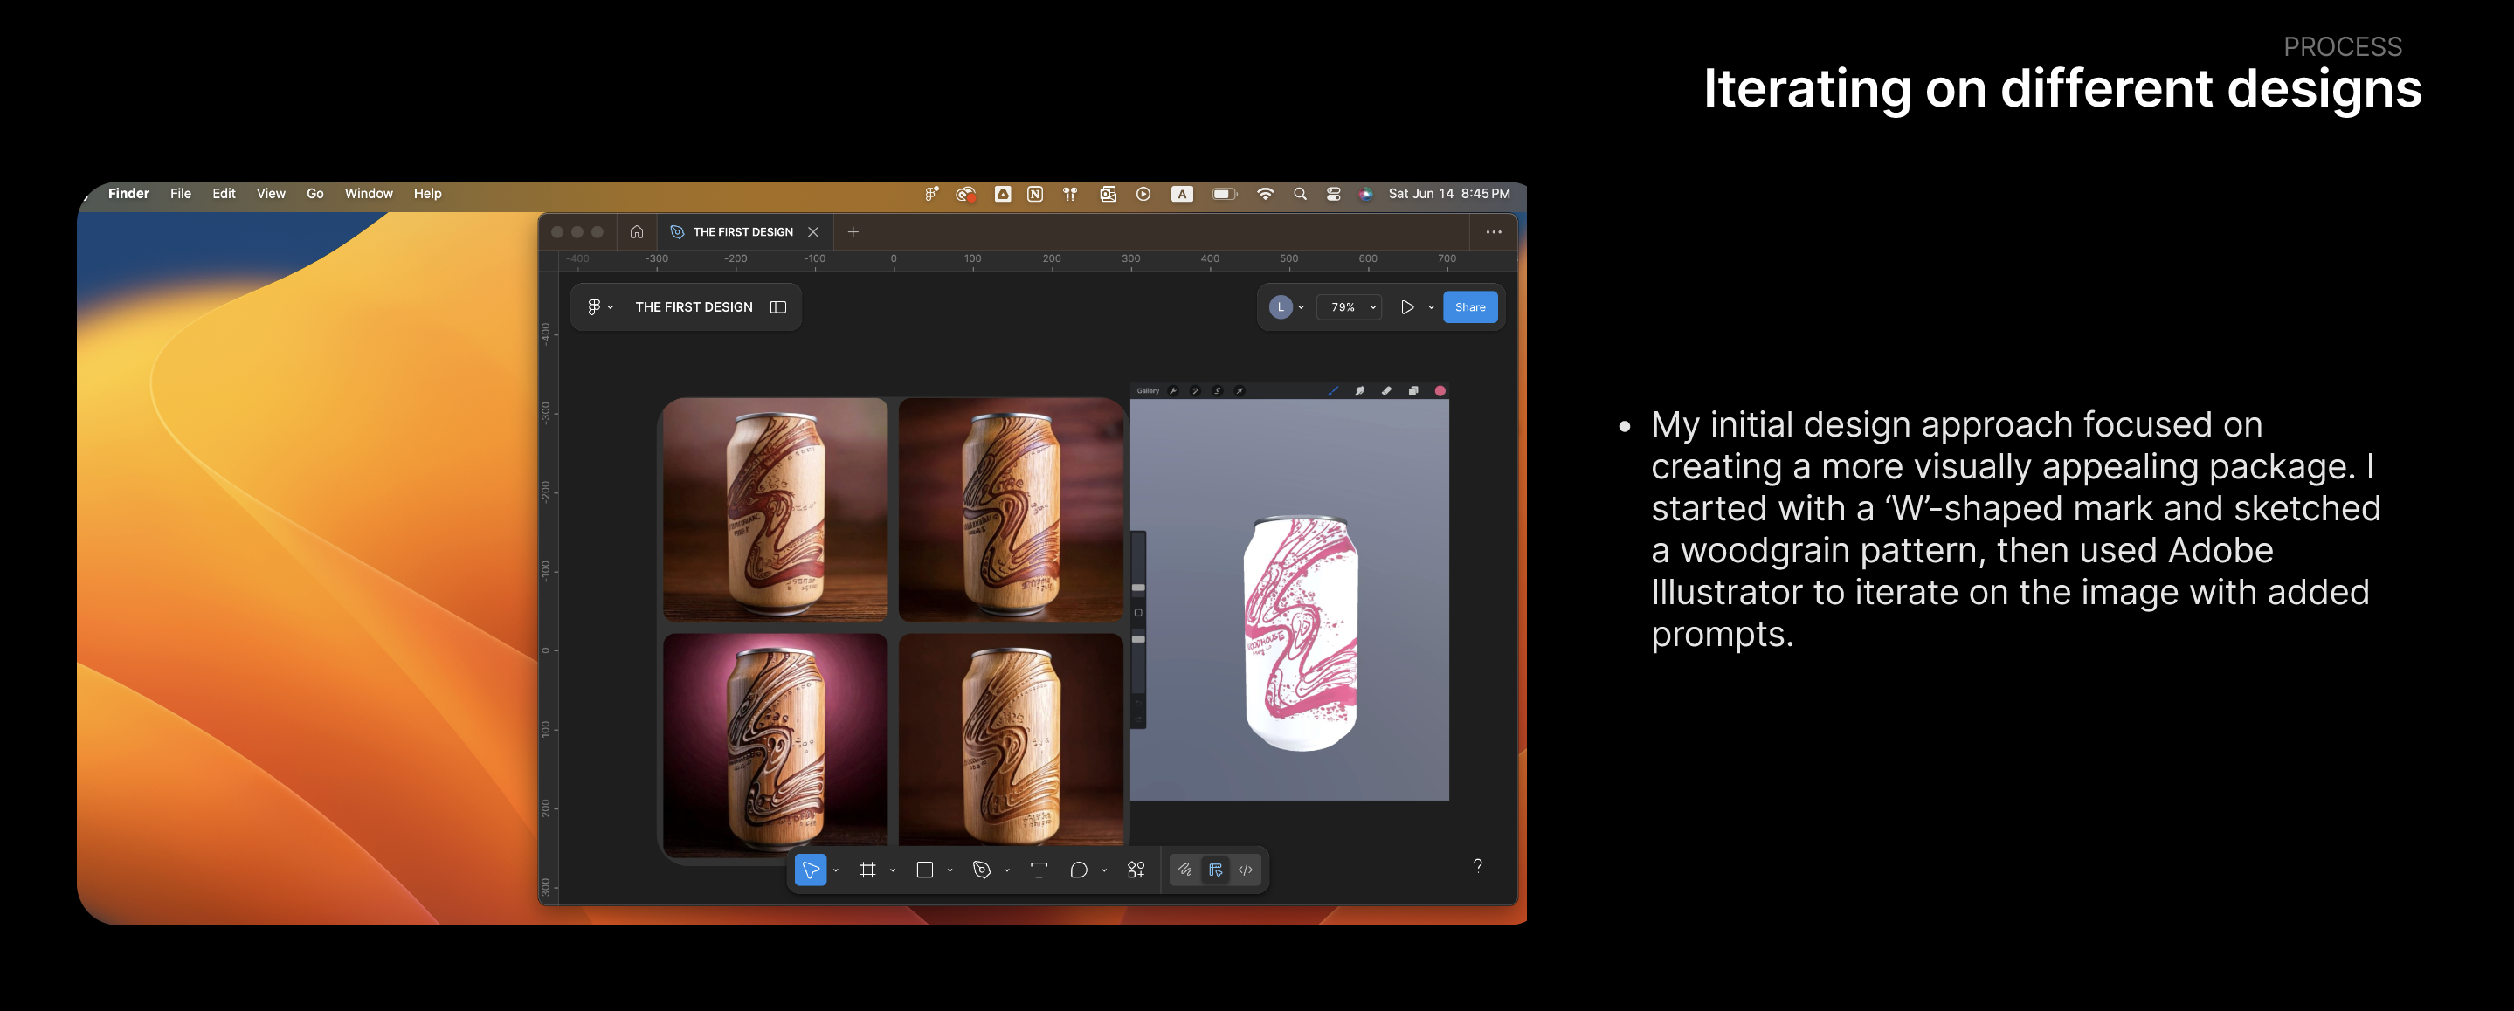Image resolution: width=2514 pixels, height=1011 pixels.
Task: Open the Actions components icon
Action: (x=1136, y=870)
